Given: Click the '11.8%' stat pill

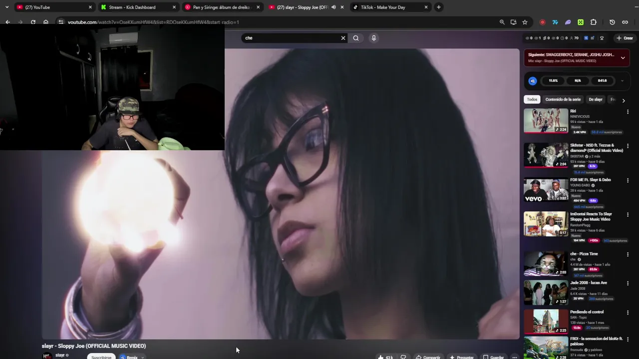Looking at the screenshot, I should [553, 81].
